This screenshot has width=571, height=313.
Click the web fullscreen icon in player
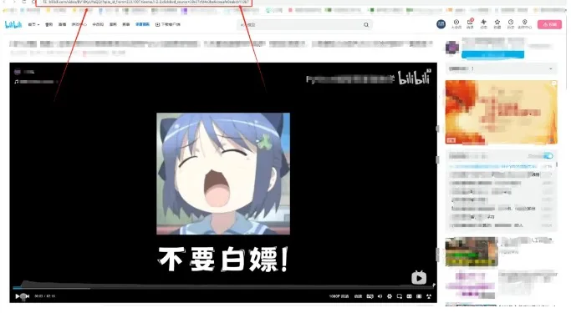pyautogui.click(x=419, y=296)
